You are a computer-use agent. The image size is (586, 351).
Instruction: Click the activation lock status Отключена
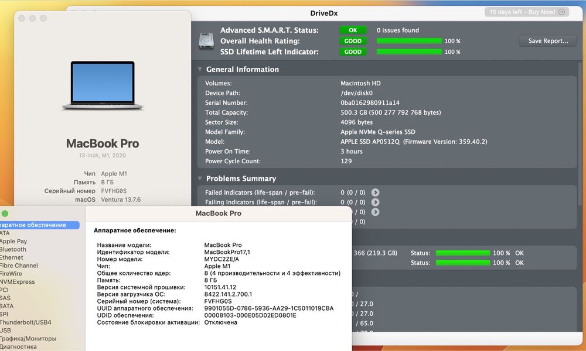pos(220,323)
